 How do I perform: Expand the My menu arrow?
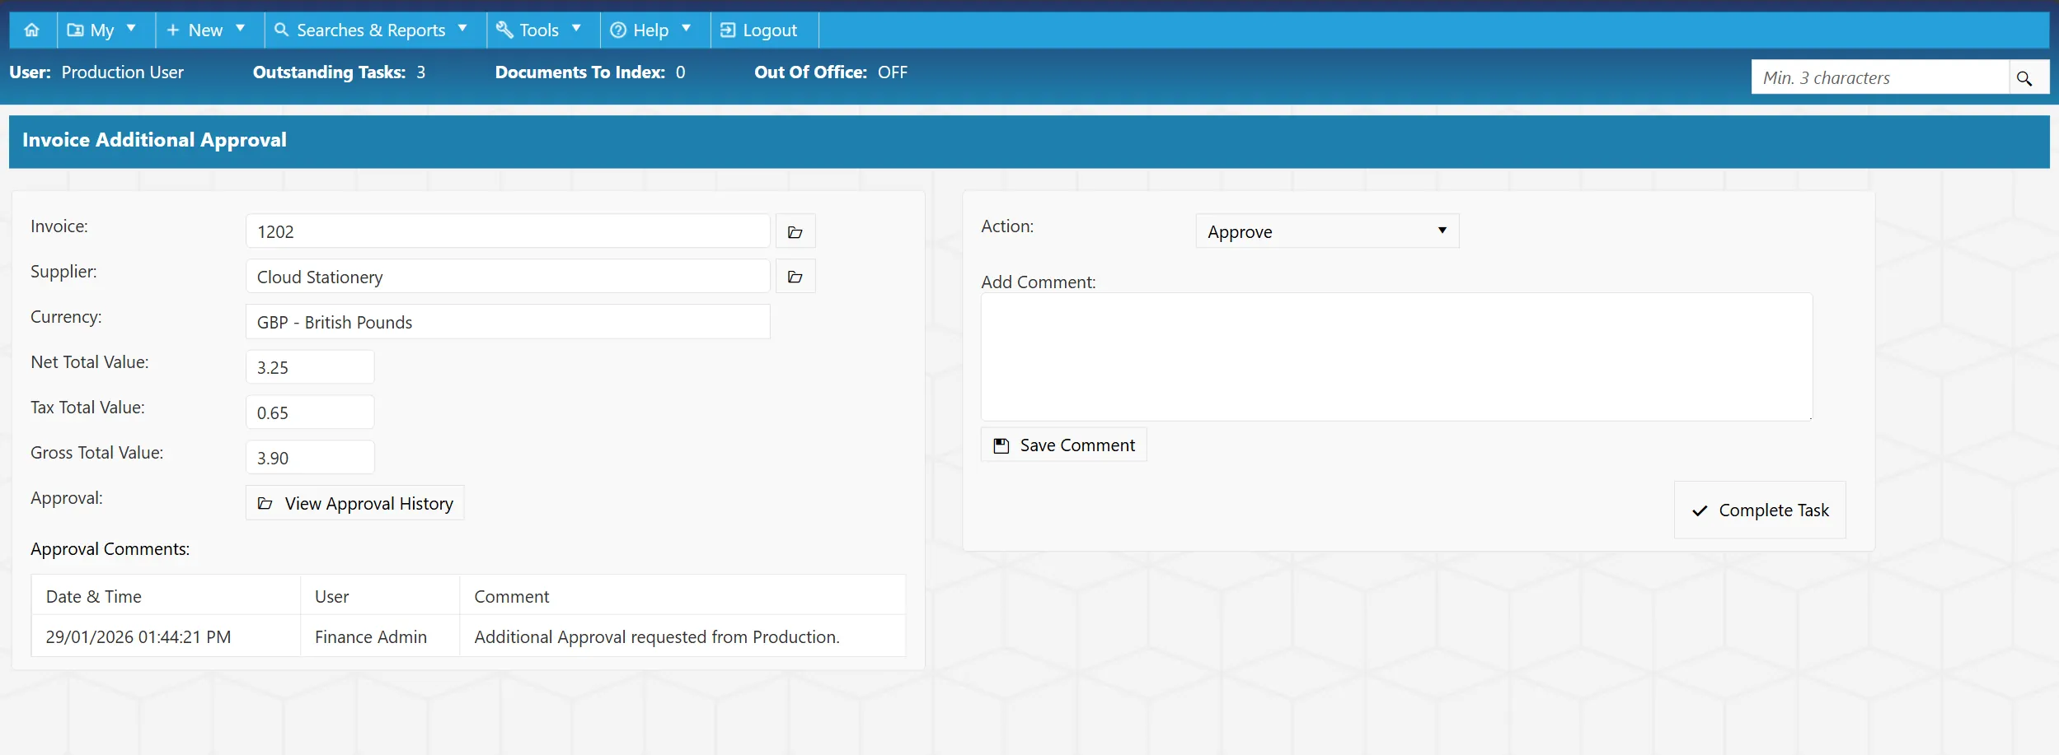131,28
